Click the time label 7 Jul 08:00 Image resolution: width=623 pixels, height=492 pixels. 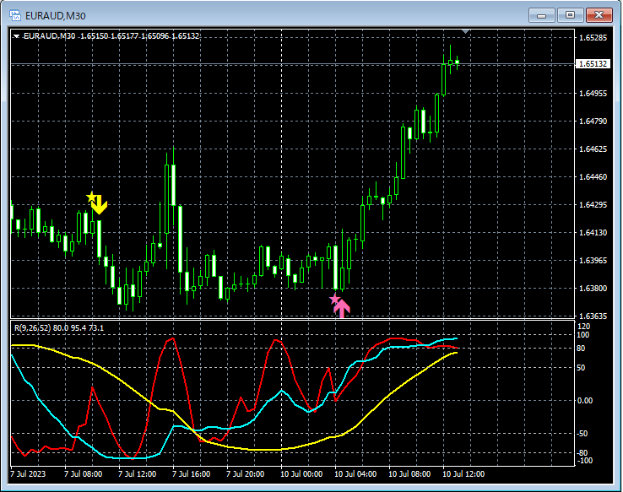click(83, 474)
